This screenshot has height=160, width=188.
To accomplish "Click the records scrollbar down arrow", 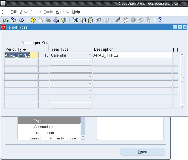I will coord(182,106).
